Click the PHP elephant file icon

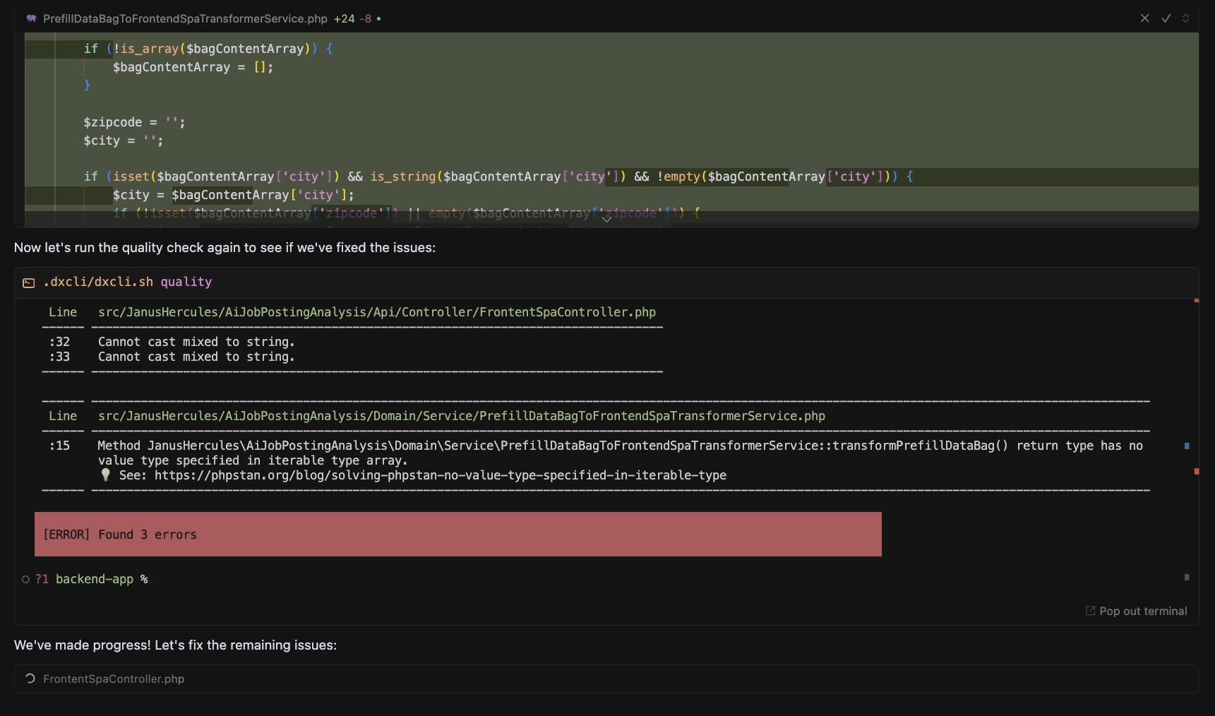coord(31,18)
